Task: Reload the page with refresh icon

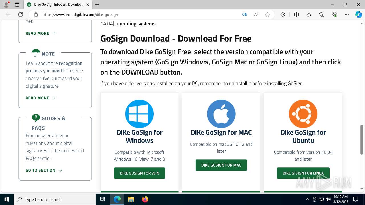Action: point(21,15)
